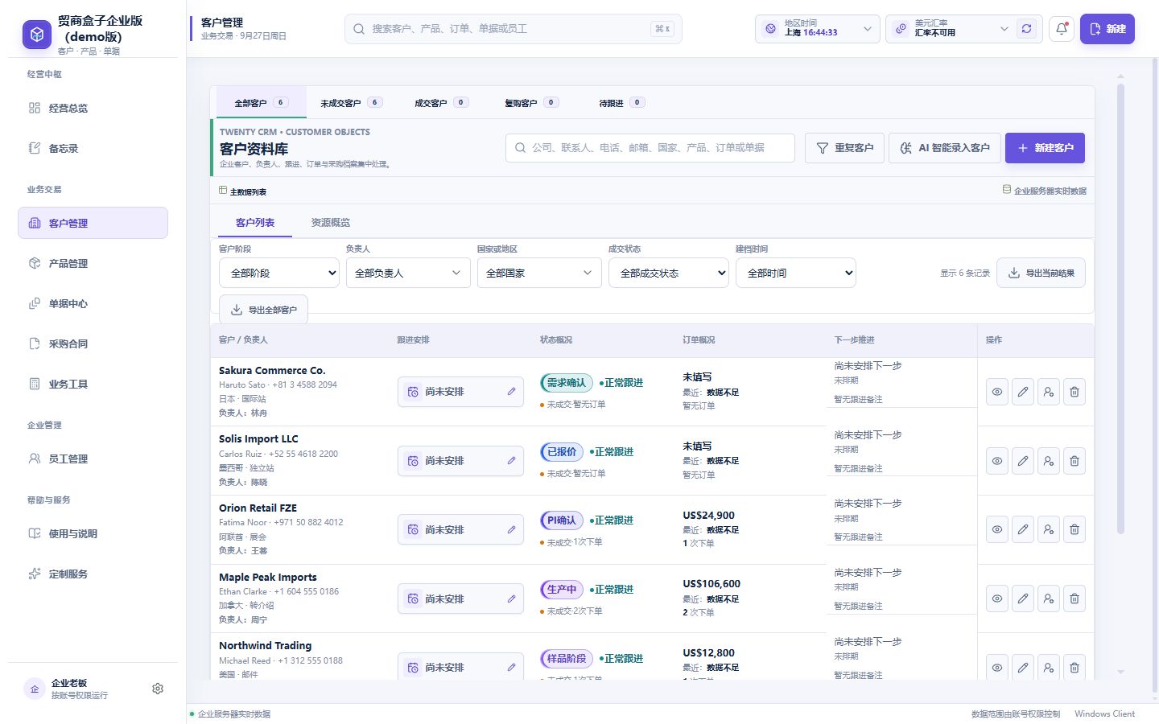Image resolution: width=1159 pixels, height=724 pixels.
Task: View the Maple Peak Imports record
Action: tap(997, 599)
